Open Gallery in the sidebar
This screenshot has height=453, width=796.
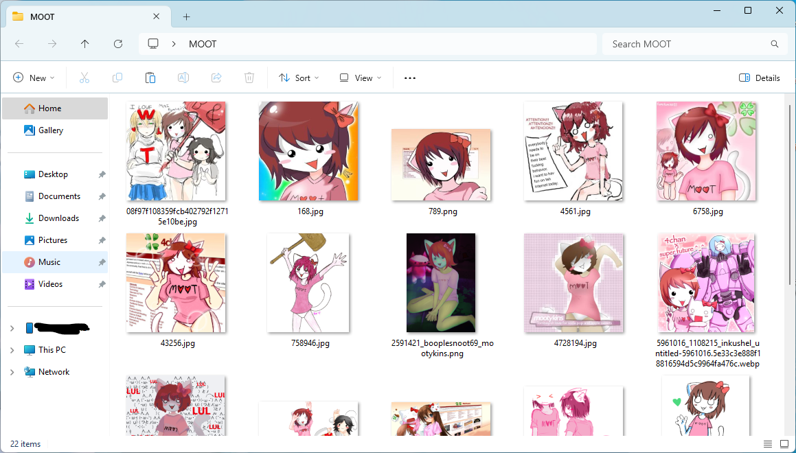coord(55,130)
